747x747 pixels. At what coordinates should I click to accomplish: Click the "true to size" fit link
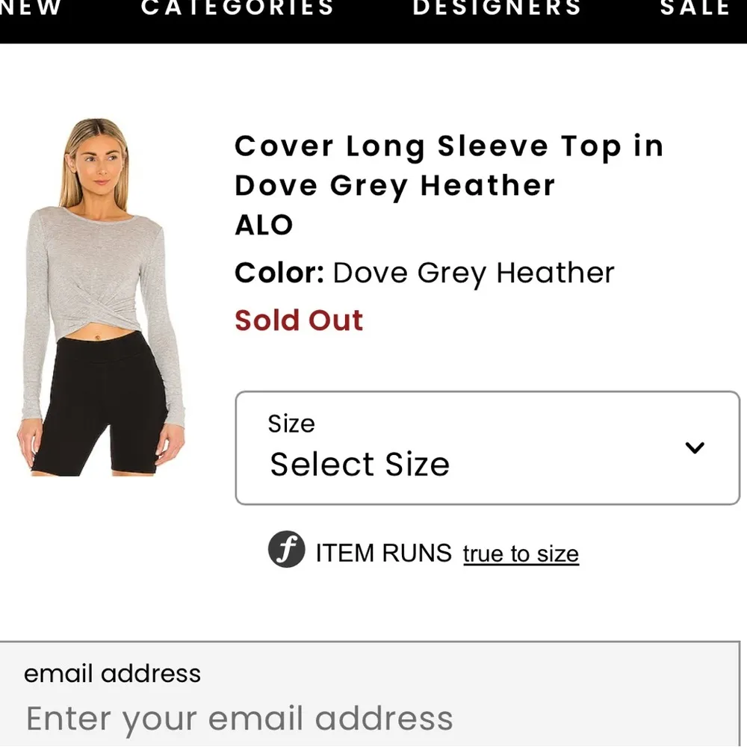coord(520,554)
